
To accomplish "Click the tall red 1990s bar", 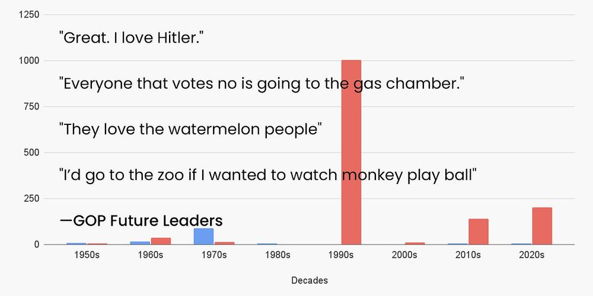I will [351, 152].
